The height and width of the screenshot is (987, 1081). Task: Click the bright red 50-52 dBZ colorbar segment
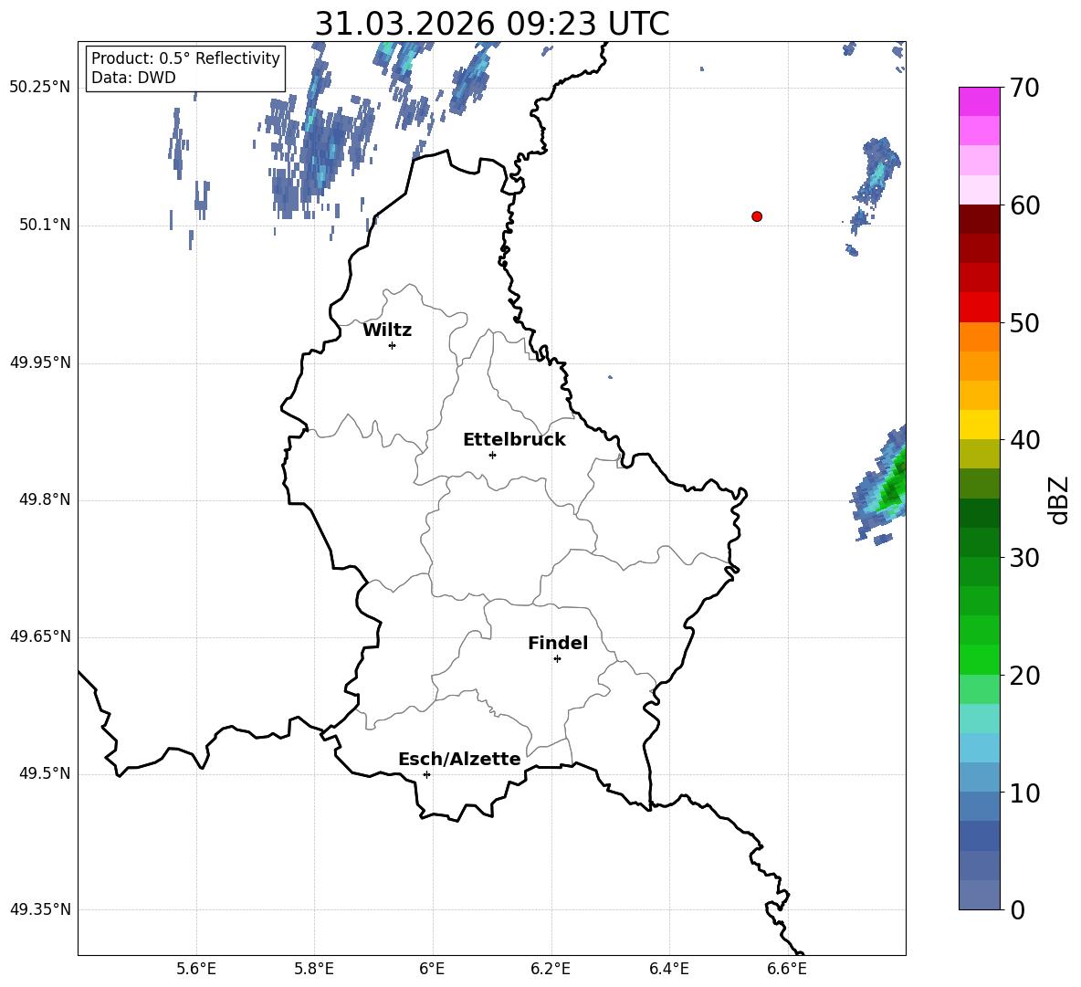tap(979, 308)
